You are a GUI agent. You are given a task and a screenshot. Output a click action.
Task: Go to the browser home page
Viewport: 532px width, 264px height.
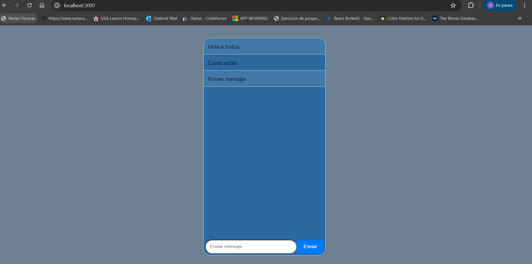point(42,5)
